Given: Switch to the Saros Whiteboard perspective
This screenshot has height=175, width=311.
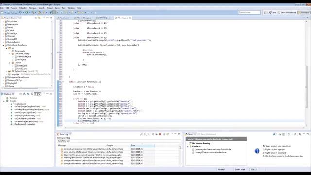Looking at the screenshot, I should (x=287, y=12).
